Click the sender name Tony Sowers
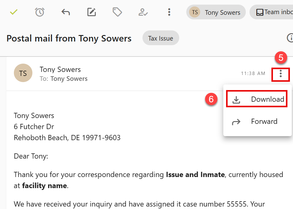This screenshot has width=293, height=209. pyautogui.click(x=60, y=69)
